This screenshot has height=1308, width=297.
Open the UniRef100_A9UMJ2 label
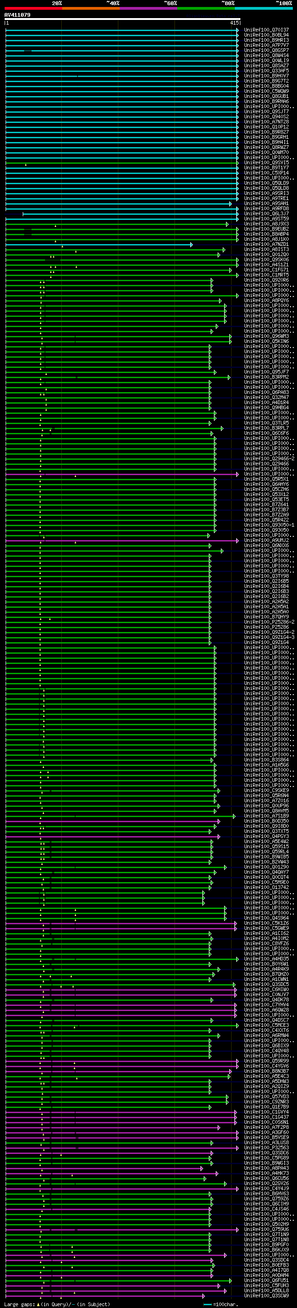tap(266, 540)
